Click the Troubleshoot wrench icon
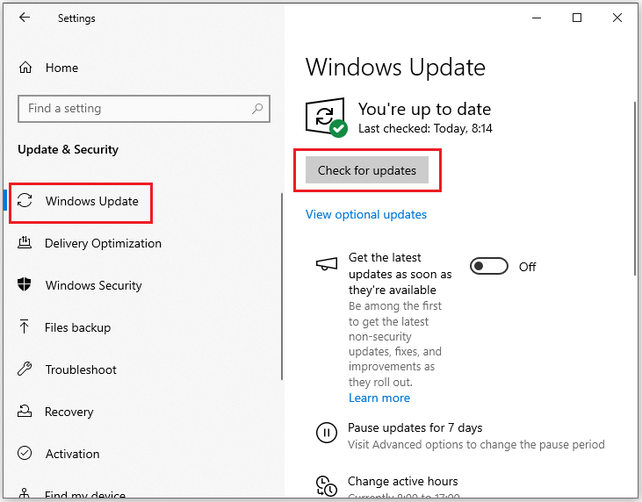Image resolution: width=642 pixels, height=502 pixels. click(25, 369)
